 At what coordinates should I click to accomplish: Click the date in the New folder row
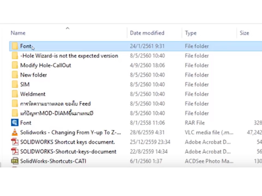point(147,75)
